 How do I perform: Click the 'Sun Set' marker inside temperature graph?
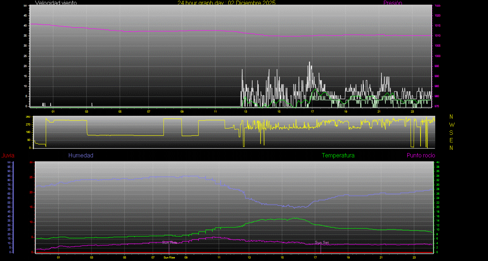coord(322,243)
